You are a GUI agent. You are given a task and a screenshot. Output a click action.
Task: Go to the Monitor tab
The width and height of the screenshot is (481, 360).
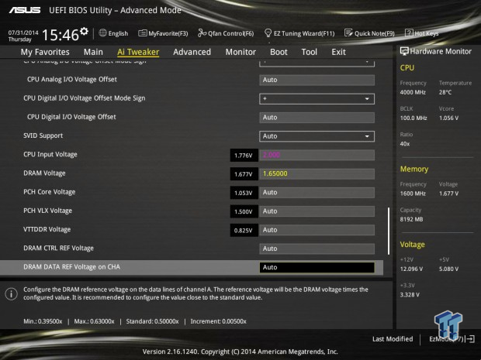point(240,52)
